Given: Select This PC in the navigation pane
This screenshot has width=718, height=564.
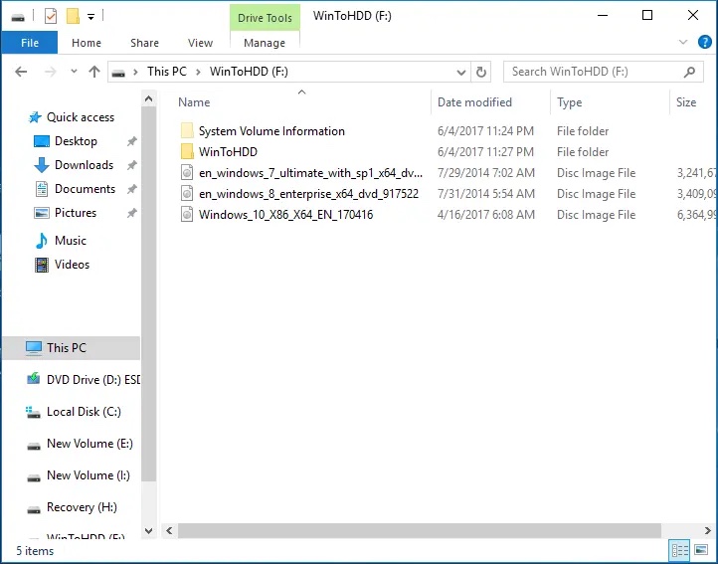Looking at the screenshot, I should [x=71, y=348].
